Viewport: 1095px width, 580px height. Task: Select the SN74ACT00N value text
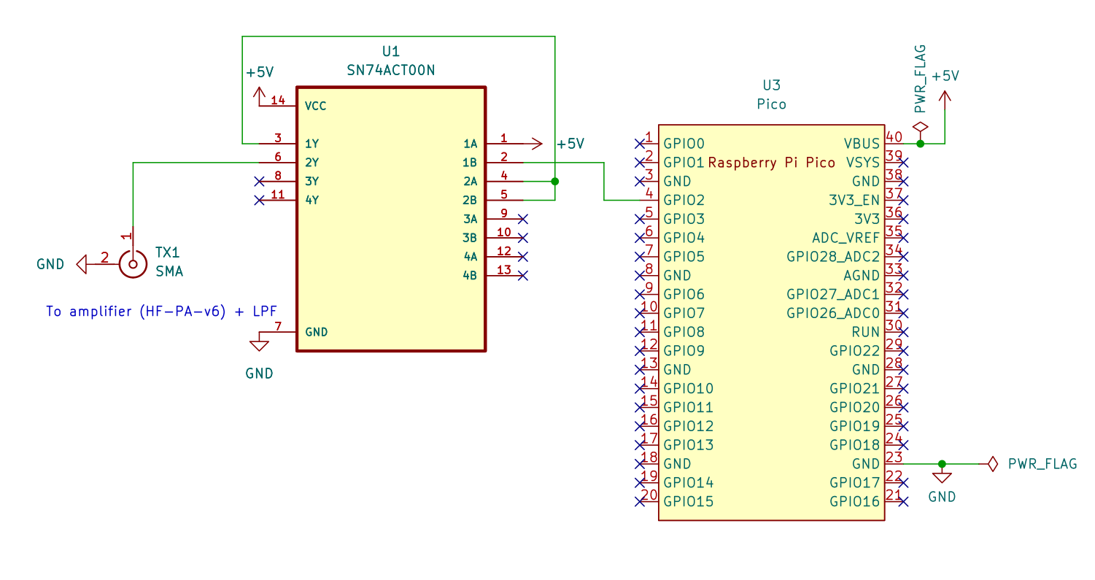pos(391,71)
